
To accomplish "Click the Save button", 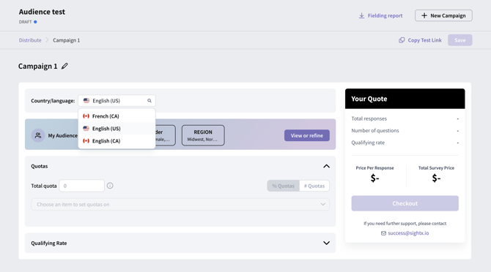I will tap(459, 40).
